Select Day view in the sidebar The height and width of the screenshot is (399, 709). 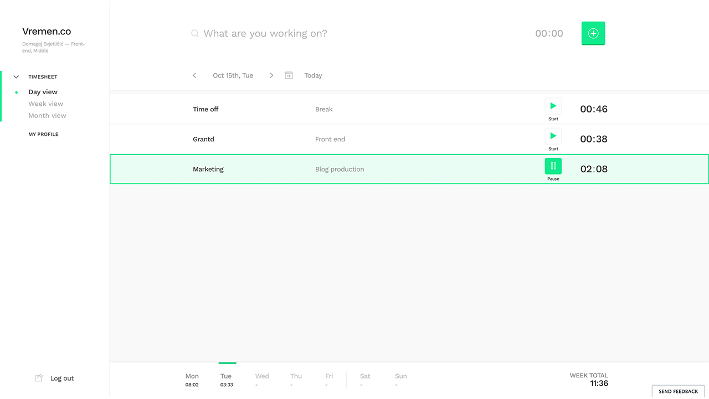pos(43,91)
